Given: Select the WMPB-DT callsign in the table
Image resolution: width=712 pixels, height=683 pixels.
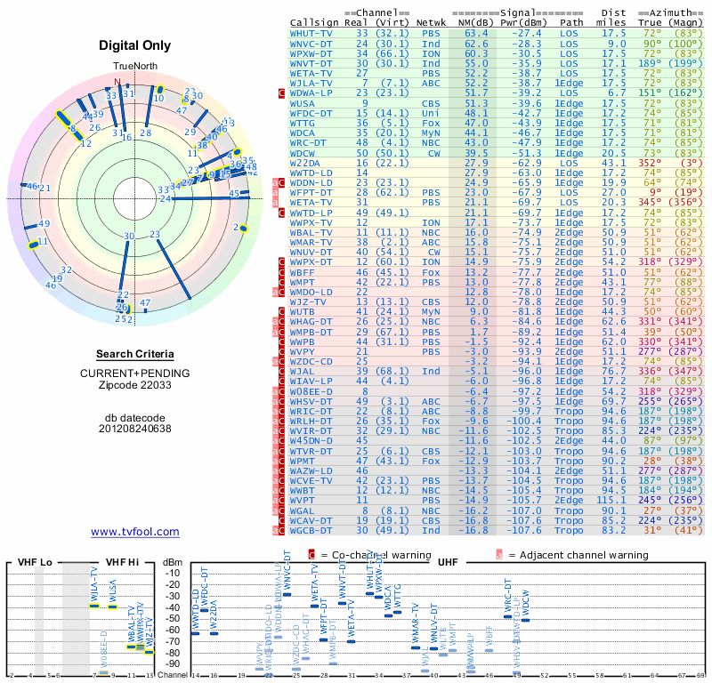Looking at the screenshot, I should [311, 333].
